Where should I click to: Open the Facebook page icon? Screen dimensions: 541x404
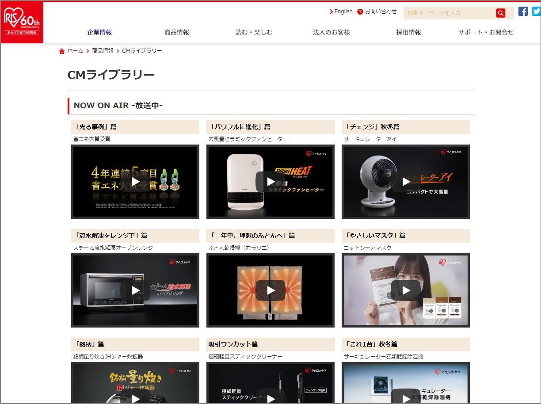tap(523, 11)
